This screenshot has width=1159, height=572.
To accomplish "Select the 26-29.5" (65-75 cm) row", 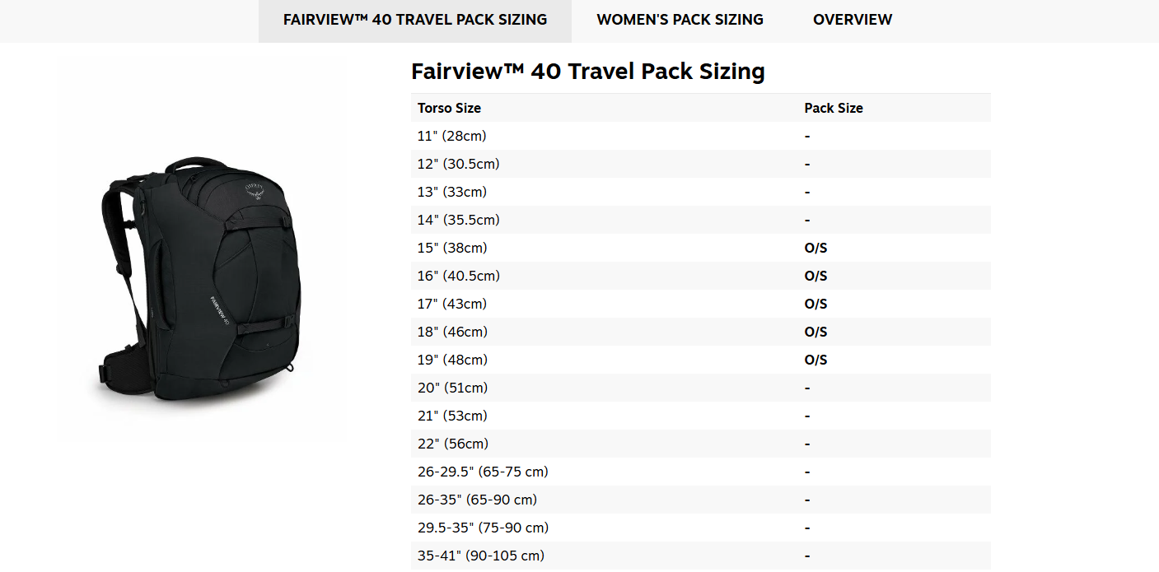I will 483,472.
